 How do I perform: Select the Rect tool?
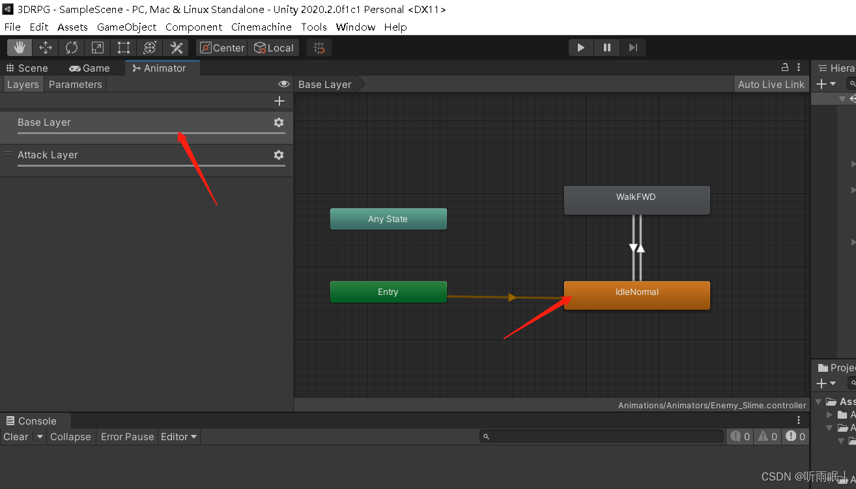(124, 48)
